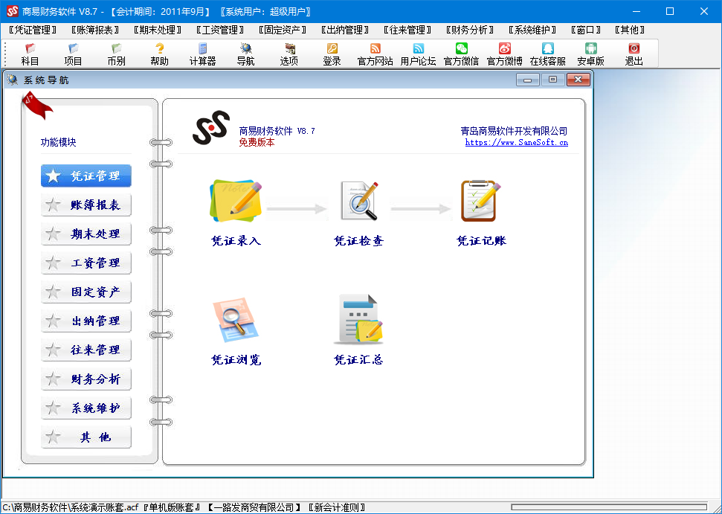Open 官方网站 official website icon
This screenshot has height=514, width=722.
pos(375,54)
